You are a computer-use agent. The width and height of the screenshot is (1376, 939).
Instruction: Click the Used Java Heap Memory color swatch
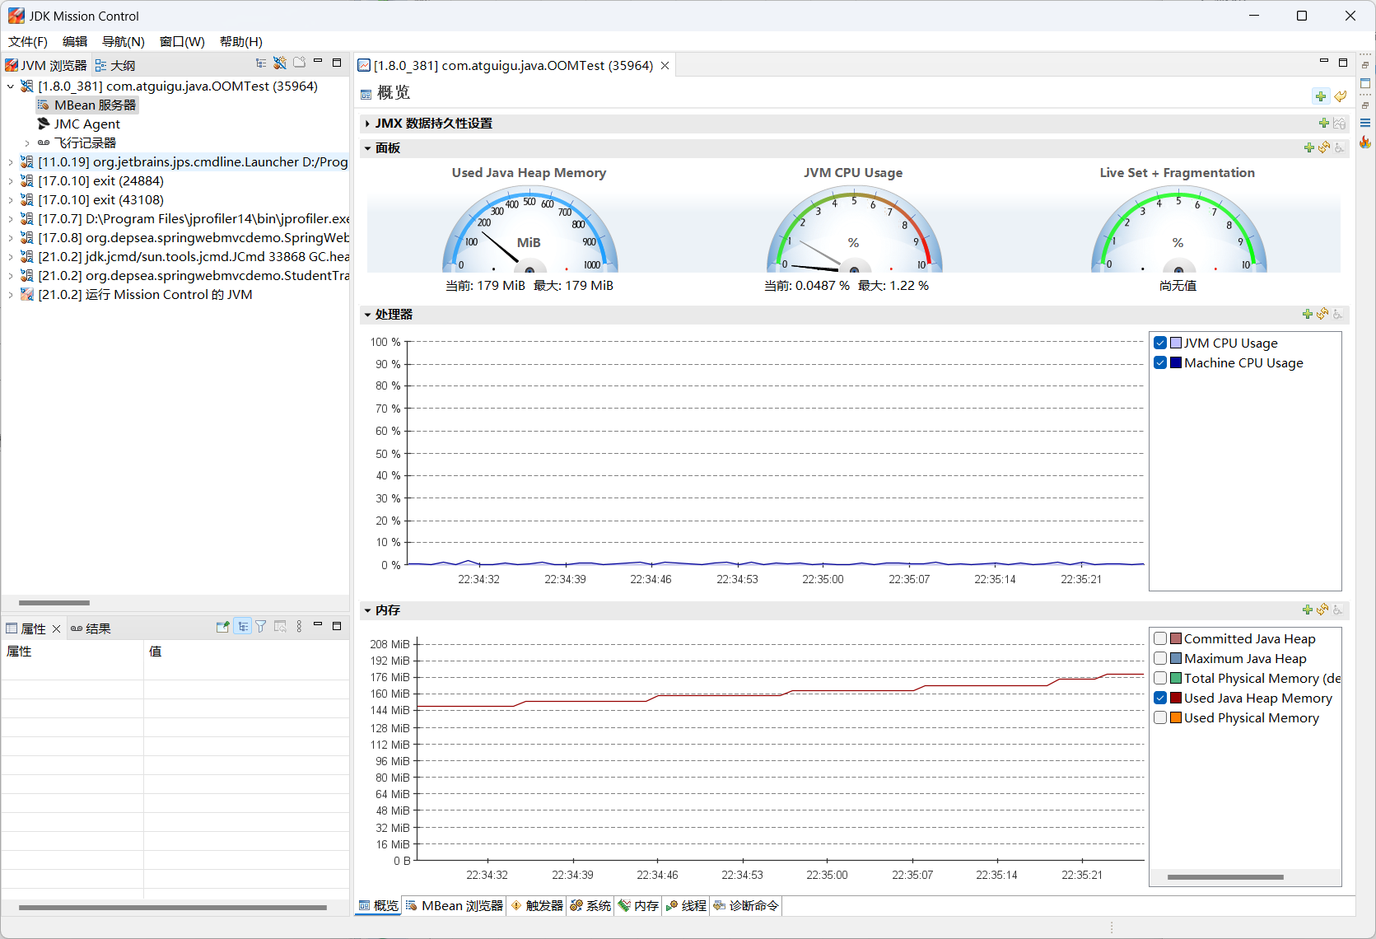pos(1176,698)
